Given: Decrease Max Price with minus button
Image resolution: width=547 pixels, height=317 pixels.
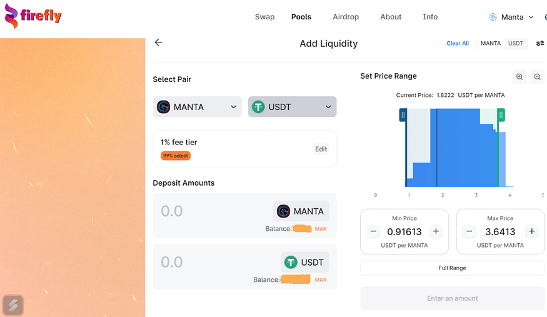Looking at the screenshot, I should tap(469, 231).
